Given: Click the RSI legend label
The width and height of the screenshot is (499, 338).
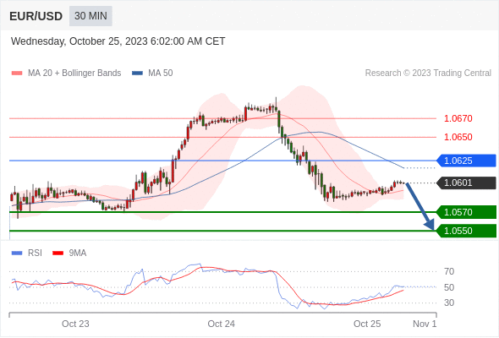Looking at the screenshot, I should coord(35,253).
